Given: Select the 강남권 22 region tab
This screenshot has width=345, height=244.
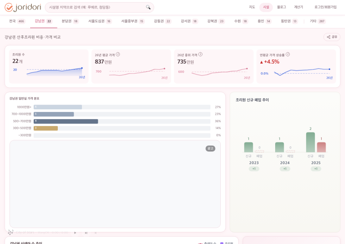Looking at the screenshot, I should [44, 21].
